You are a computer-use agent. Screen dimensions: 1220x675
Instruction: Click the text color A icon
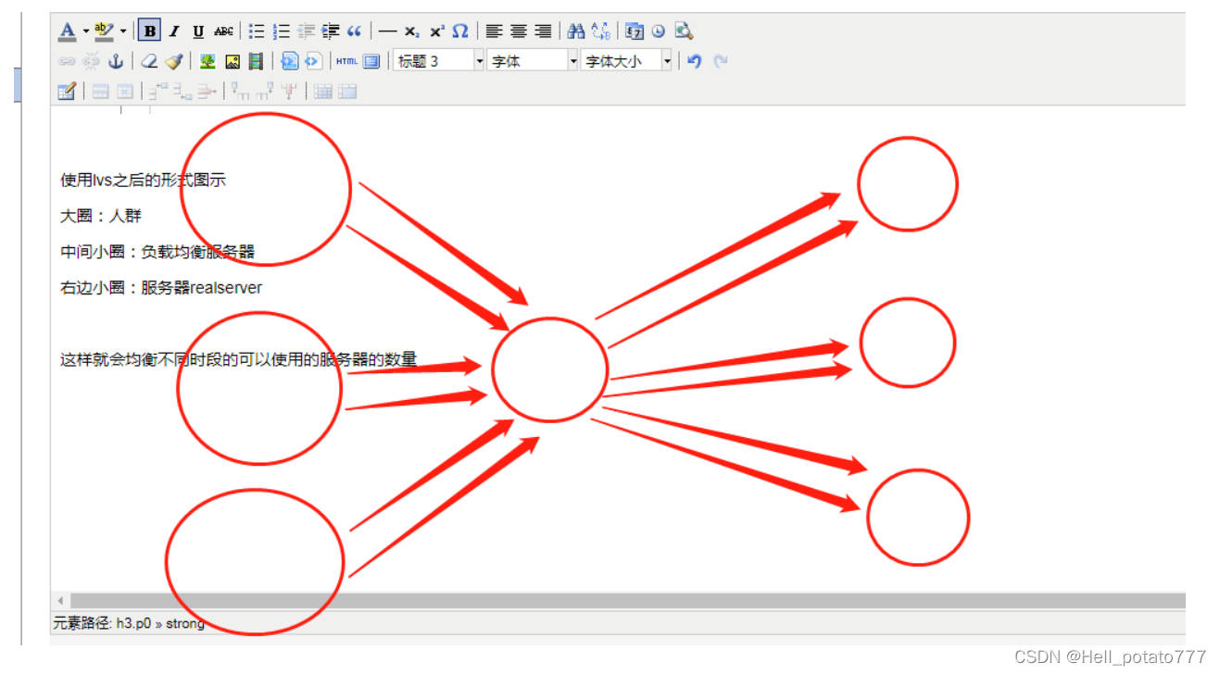pyautogui.click(x=68, y=31)
